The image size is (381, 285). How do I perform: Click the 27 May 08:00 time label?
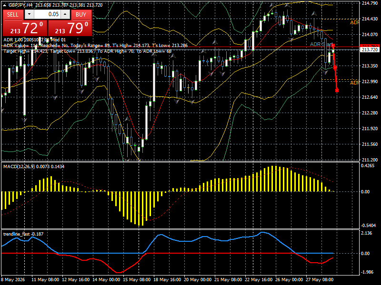tap(319, 280)
